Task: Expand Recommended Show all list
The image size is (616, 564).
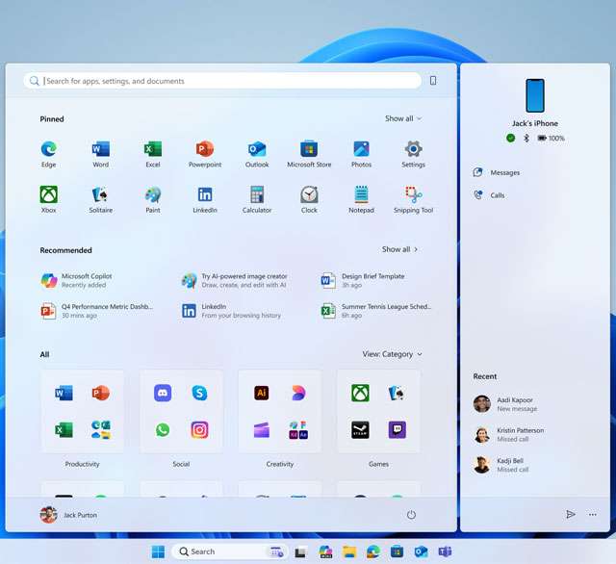Action: coord(399,249)
